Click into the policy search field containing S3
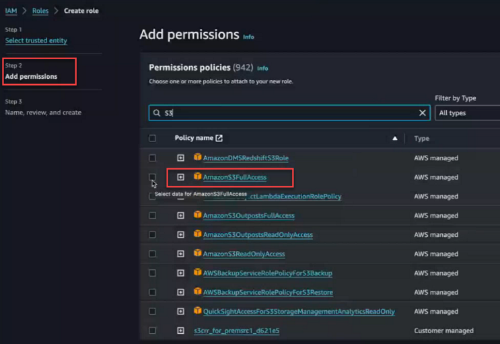Screen dimensions: 500x344 289,113
